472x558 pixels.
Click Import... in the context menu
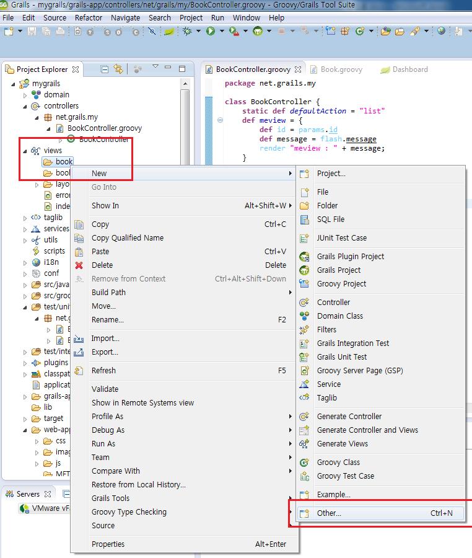[185, 338]
